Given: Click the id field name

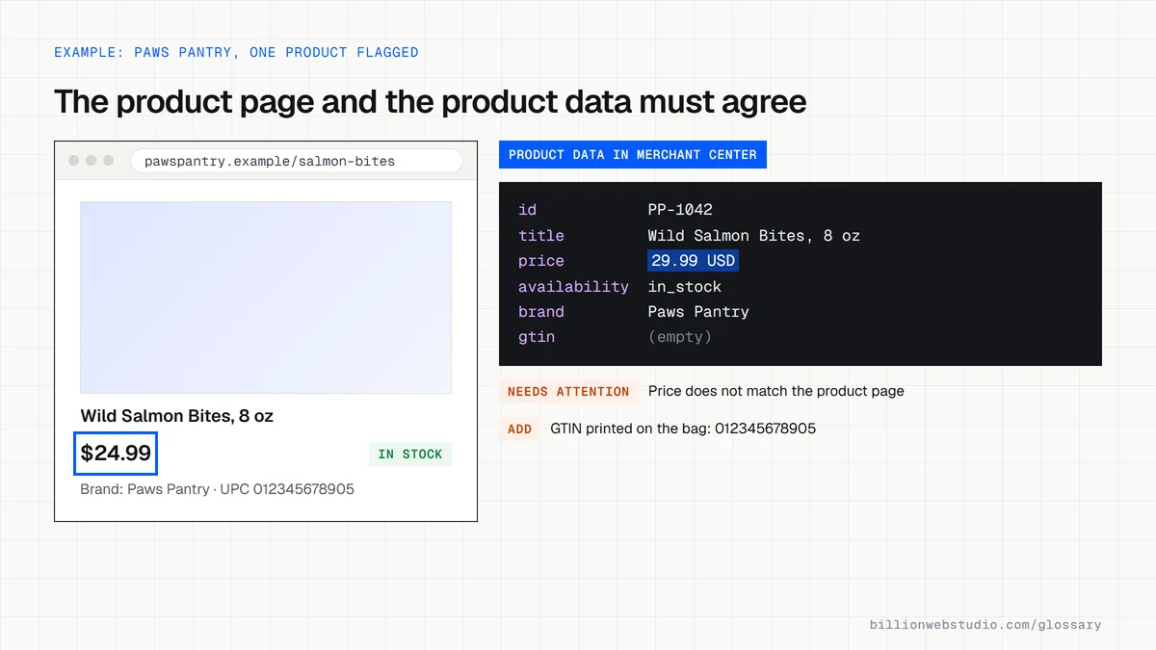Looking at the screenshot, I should [527, 210].
